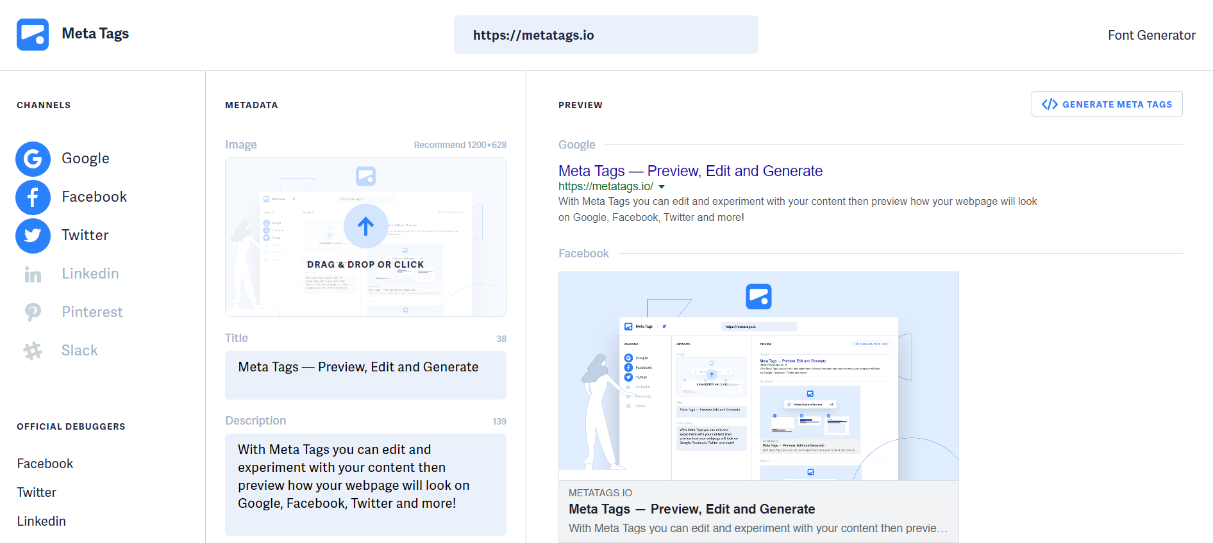This screenshot has height=543, width=1213.
Task: Click the drag and drop image upload area
Action: pos(365,237)
